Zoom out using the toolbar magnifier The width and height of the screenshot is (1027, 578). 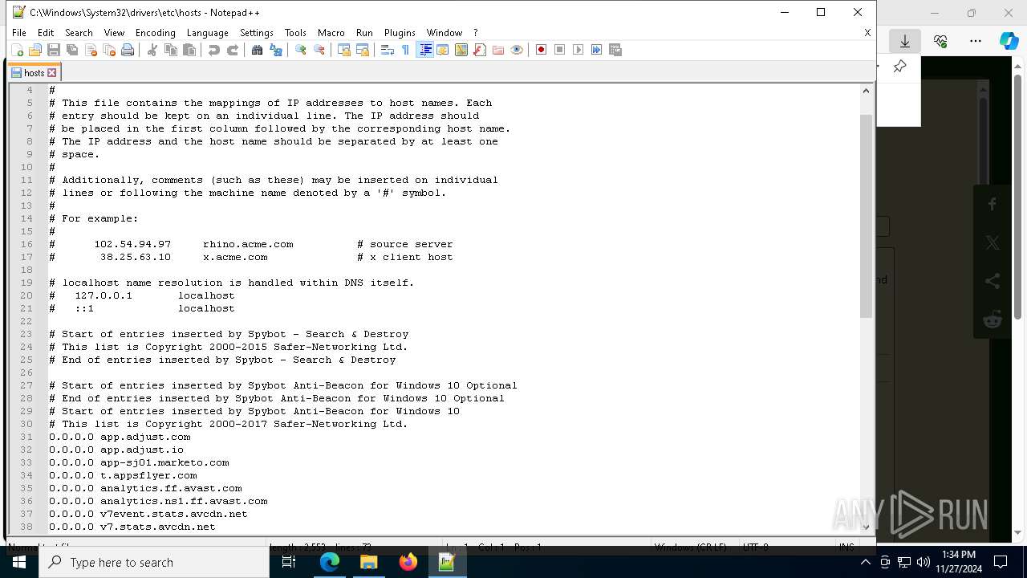(x=319, y=50)
